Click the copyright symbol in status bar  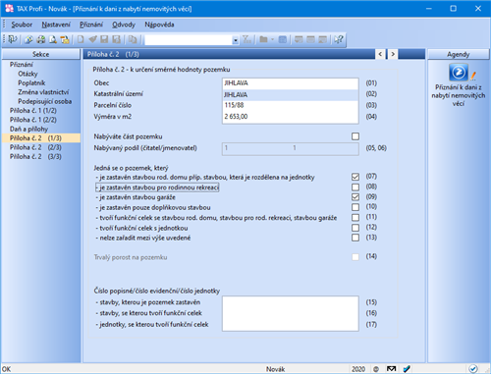click(376, 369)
